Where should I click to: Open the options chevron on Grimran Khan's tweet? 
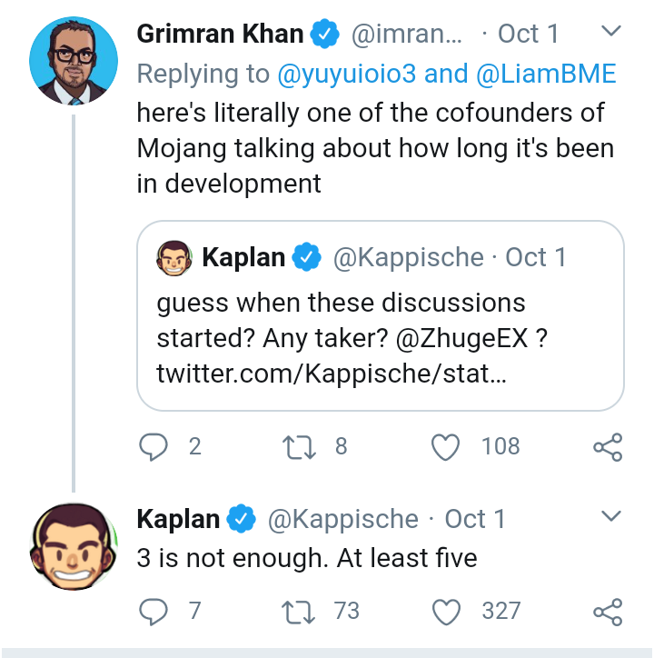[610, 31]
